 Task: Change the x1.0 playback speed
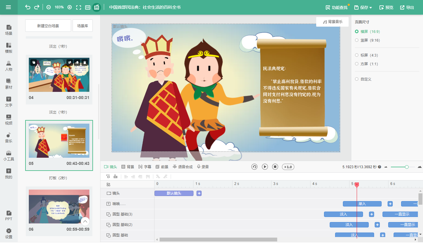pyautogui.click(x=288, y=167)
